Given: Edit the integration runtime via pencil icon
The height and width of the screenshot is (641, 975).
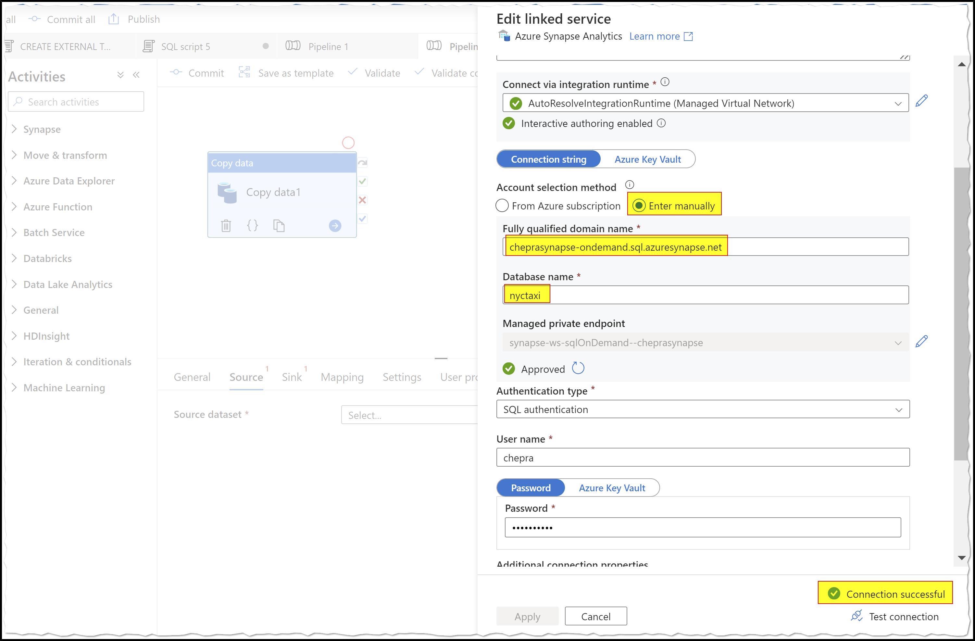Looking at the screenshot, I should point(922,100).
